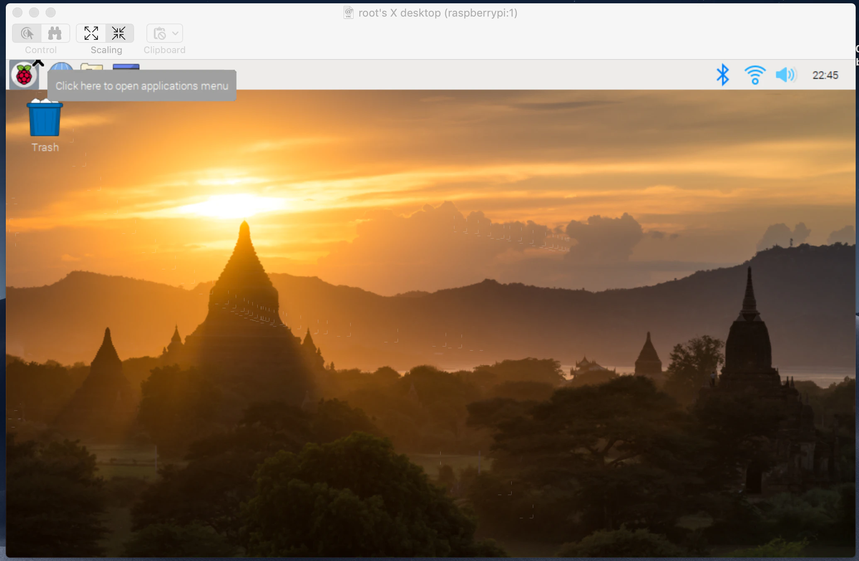Select the Trash desktop icon
The width and height of the screenshot is (859, 561).
45,126
